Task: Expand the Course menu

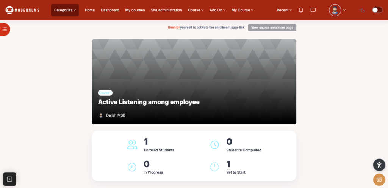Action: click(196, 10)
